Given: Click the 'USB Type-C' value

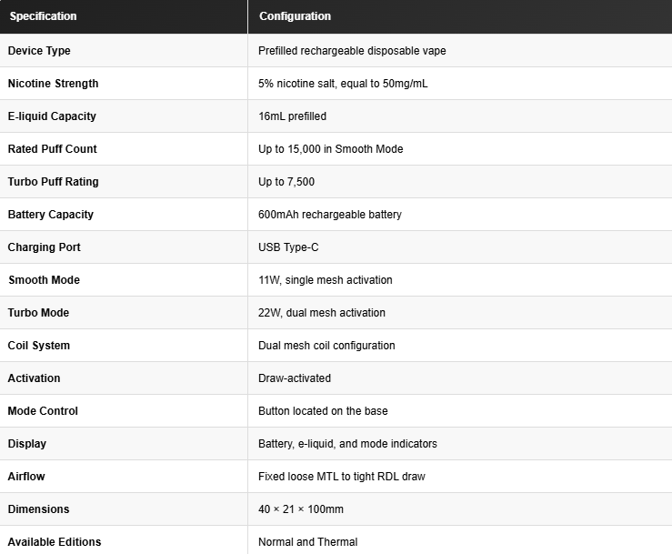Looking at the screenshot, I should pyautogui.click(x=288, y=247).
